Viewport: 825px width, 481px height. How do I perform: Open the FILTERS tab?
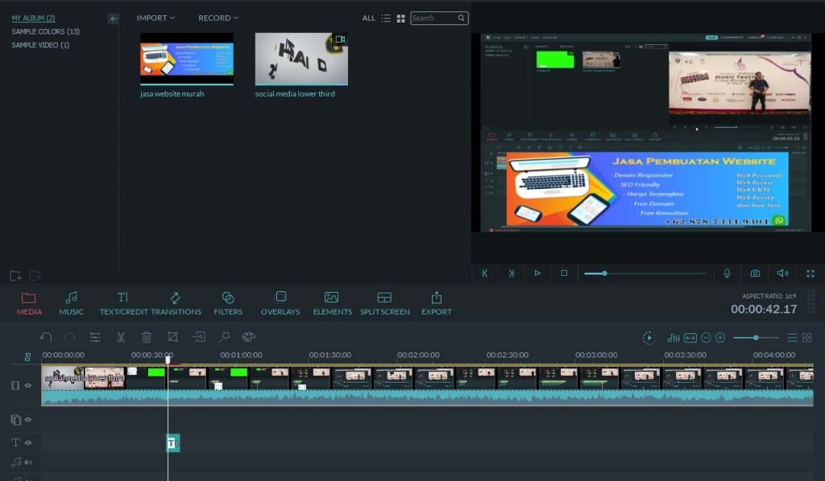(228, 303)
